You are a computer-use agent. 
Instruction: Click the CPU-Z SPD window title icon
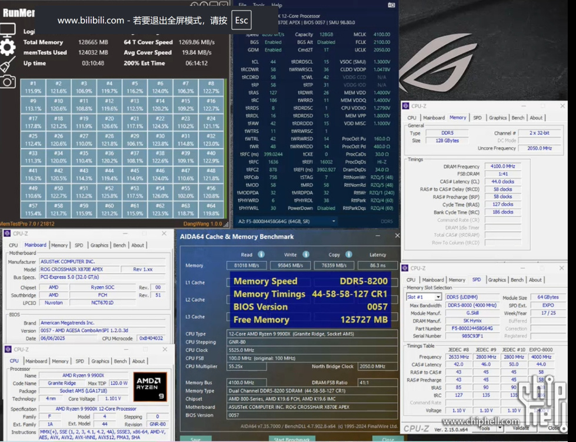pos(405,268)
